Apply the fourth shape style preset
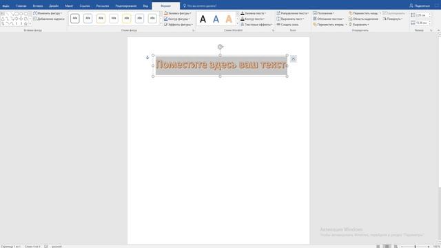This screenshot has height=248, width=441. click(x=114, y=19)
